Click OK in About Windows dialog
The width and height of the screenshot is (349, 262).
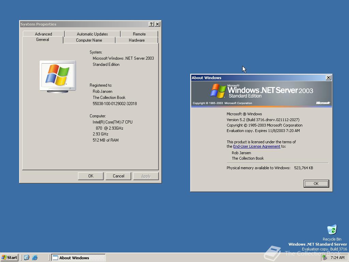point(316,184)
